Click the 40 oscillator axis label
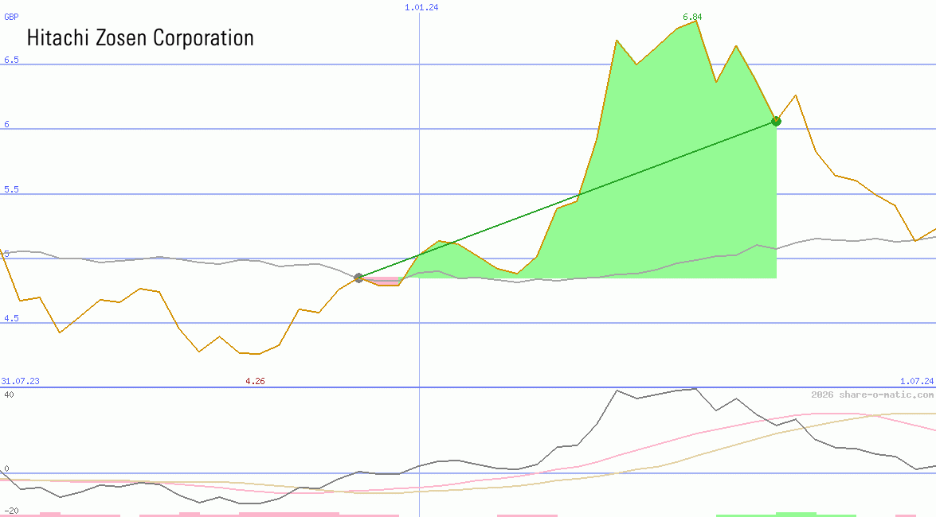 point(9,395)
